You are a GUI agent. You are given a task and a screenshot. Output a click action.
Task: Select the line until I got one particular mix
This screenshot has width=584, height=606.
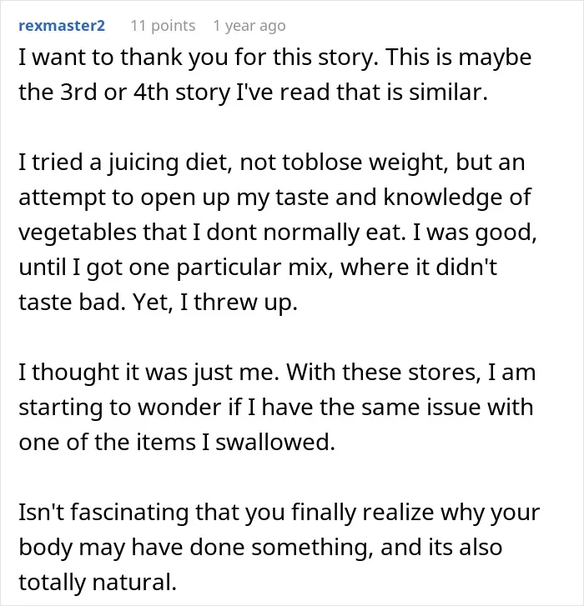coord(258,267)
